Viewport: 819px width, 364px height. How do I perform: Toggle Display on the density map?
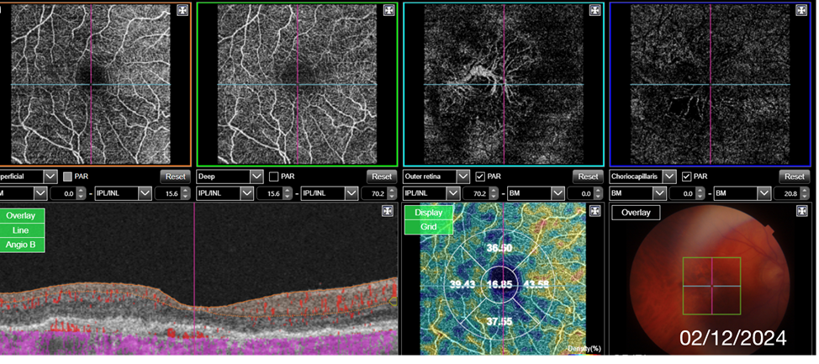pyautogui.click(x=428, y=213)
